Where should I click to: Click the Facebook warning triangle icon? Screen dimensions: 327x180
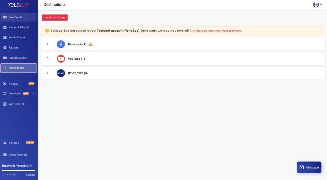91,45
